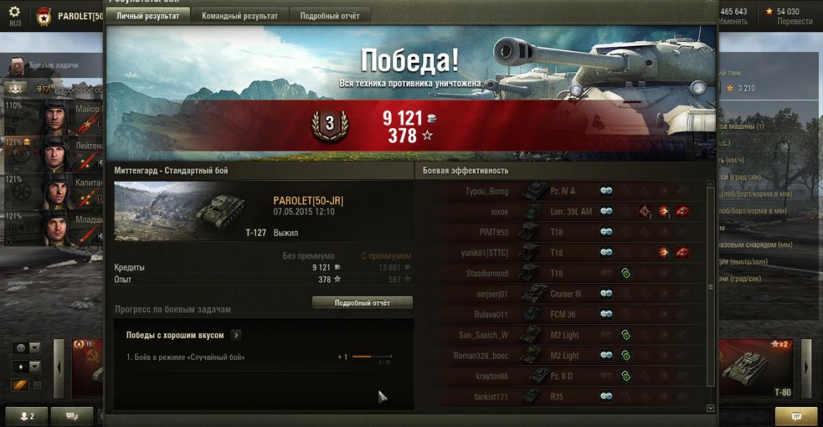Click the Boevye zadachi missions icon
This screenshot has width=823, height=427.
tap(17, 66)
